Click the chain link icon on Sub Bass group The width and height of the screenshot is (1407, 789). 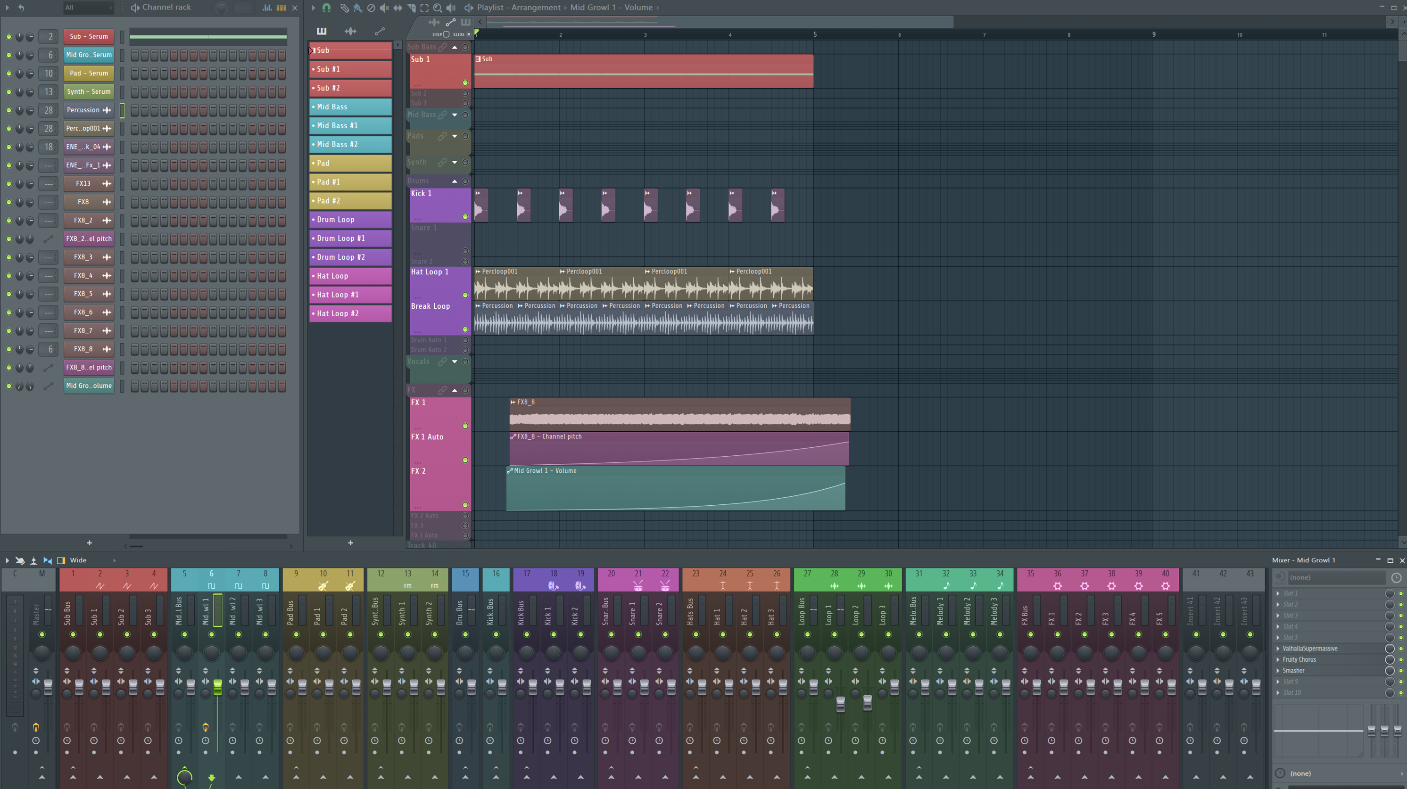[442, 47]
